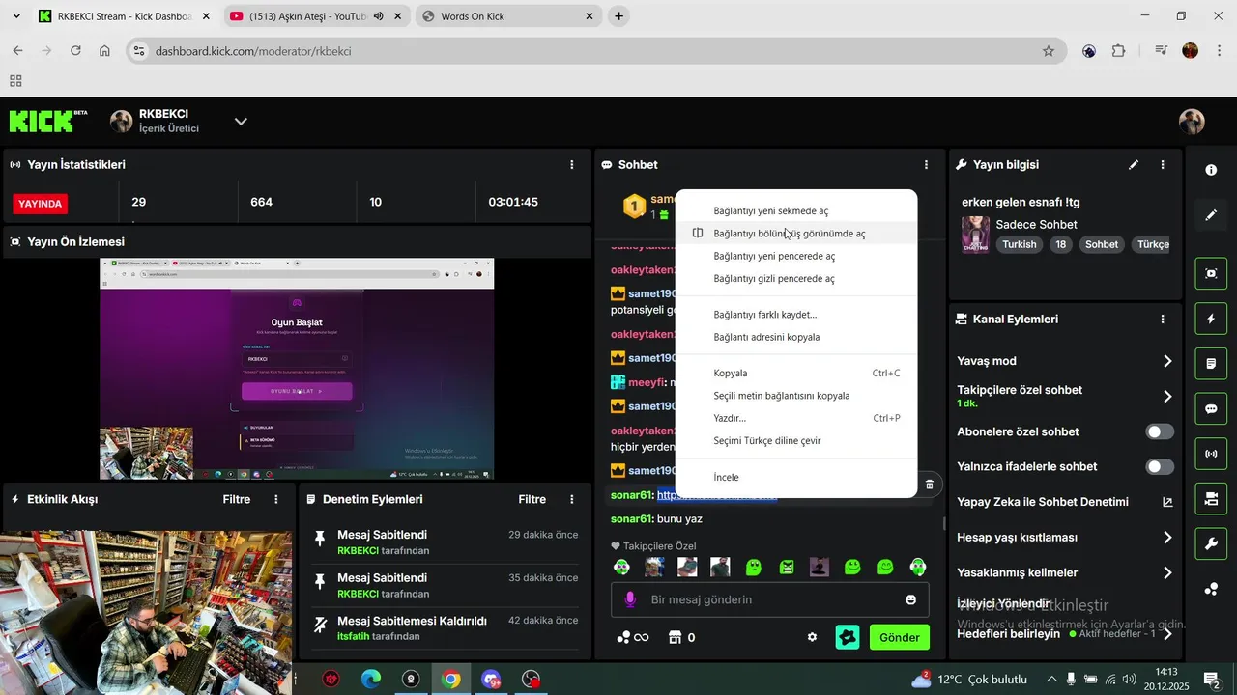Select the pencil icon in the right sidebar
Image resolution: width=1237 pixels, height=695 pixels.
[x=1211, y=215]
